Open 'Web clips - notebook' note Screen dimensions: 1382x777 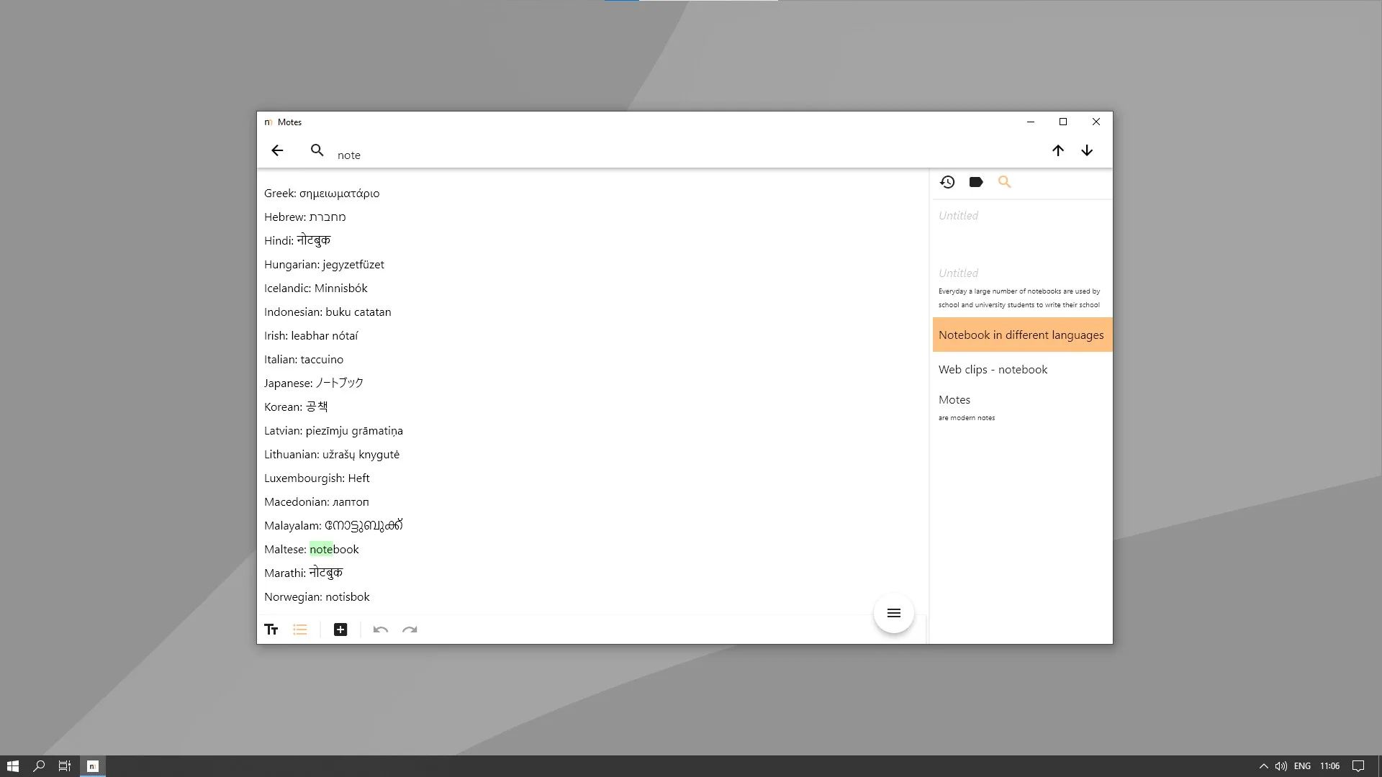pyautogui.click(x=1022, y=369)
